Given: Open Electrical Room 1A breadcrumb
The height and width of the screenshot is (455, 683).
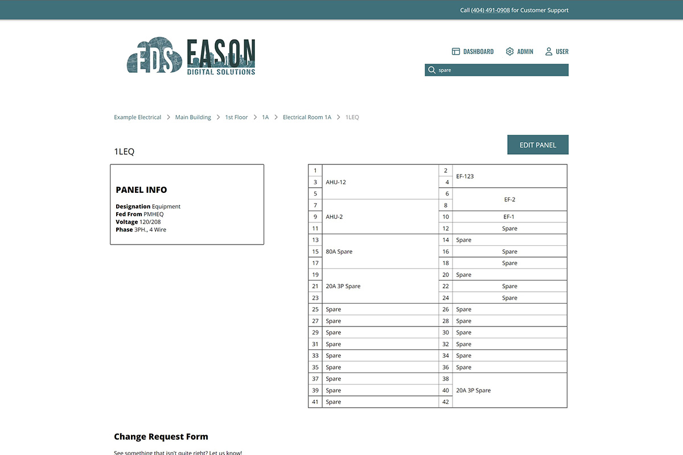Looking at the screenshot, I should click(307, 117).
